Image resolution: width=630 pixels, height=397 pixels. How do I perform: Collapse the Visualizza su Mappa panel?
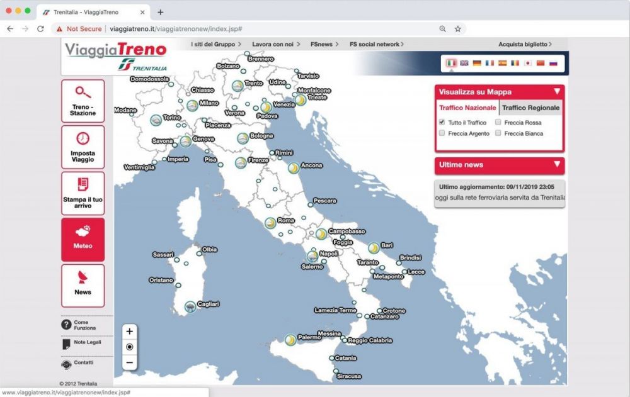point(558,91)
